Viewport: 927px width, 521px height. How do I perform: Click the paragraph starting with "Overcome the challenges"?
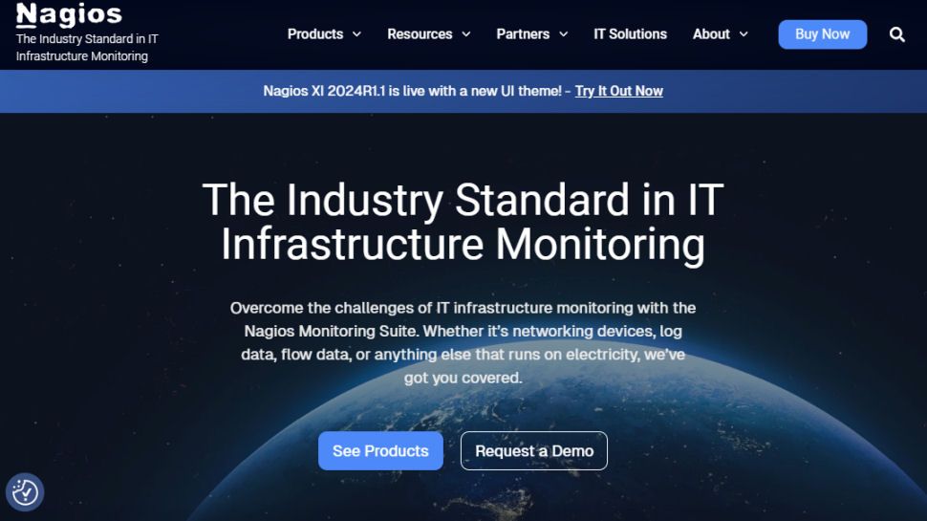[463, 342]
